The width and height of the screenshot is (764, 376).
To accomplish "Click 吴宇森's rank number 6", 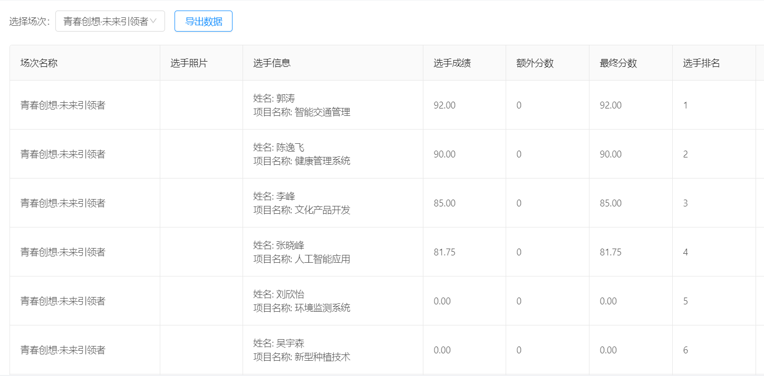I will (685, 350).
